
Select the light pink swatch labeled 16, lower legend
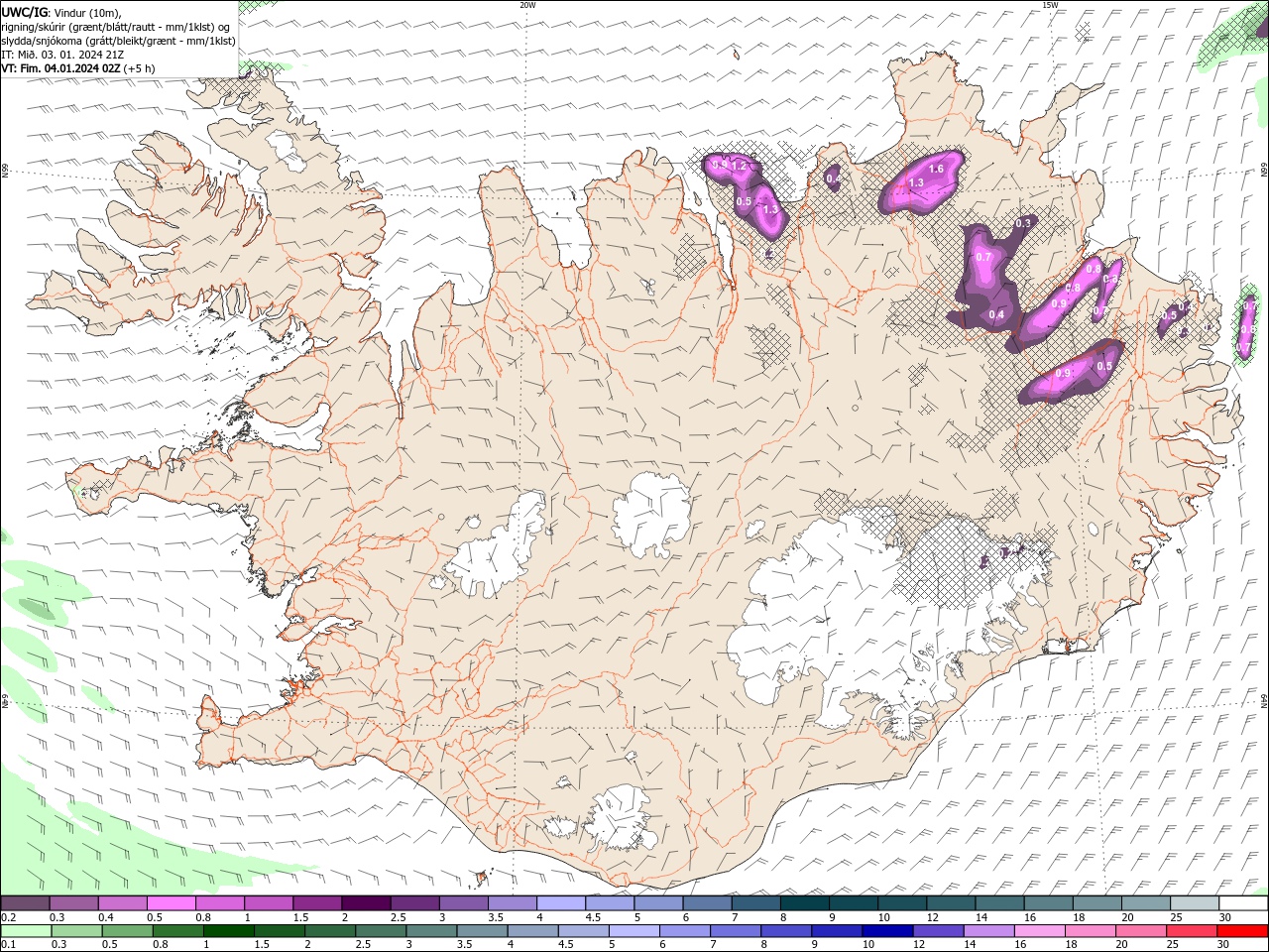[x=1040, y=931]
